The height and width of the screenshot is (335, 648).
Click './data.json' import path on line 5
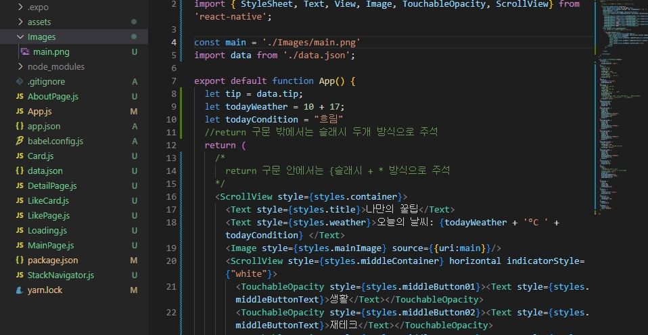[x=317, y=55]
